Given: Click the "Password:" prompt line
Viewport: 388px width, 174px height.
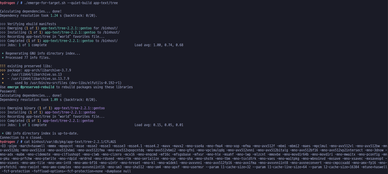Looking at the screenshot, I should [8, 91].
